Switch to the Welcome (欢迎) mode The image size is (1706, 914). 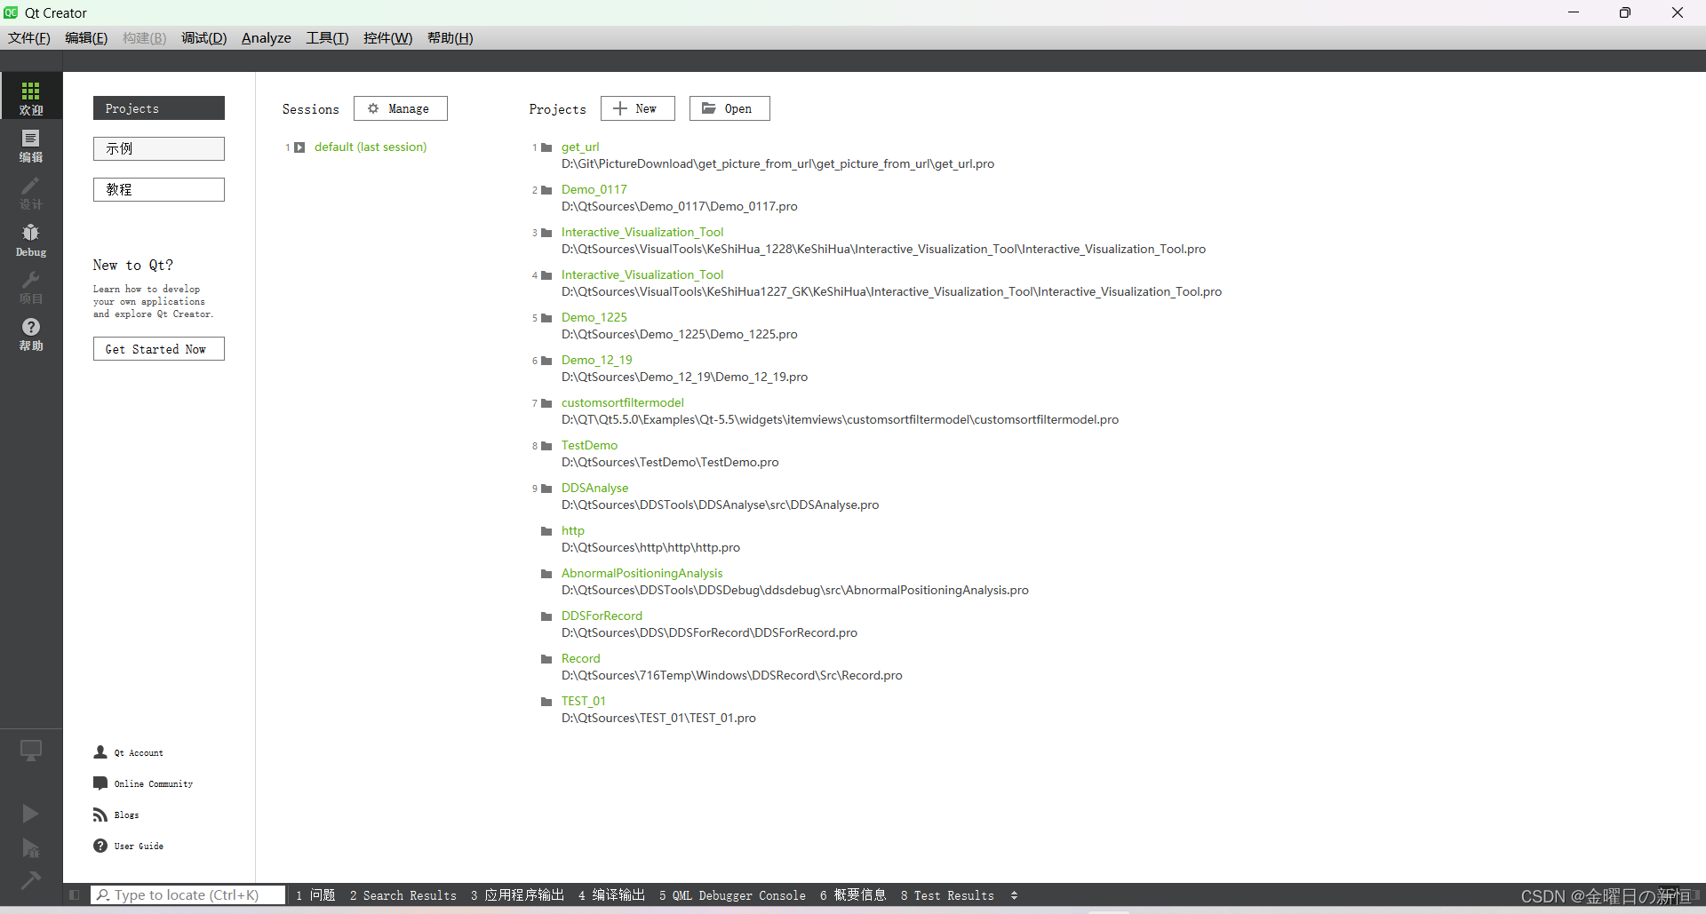(31, 98)
